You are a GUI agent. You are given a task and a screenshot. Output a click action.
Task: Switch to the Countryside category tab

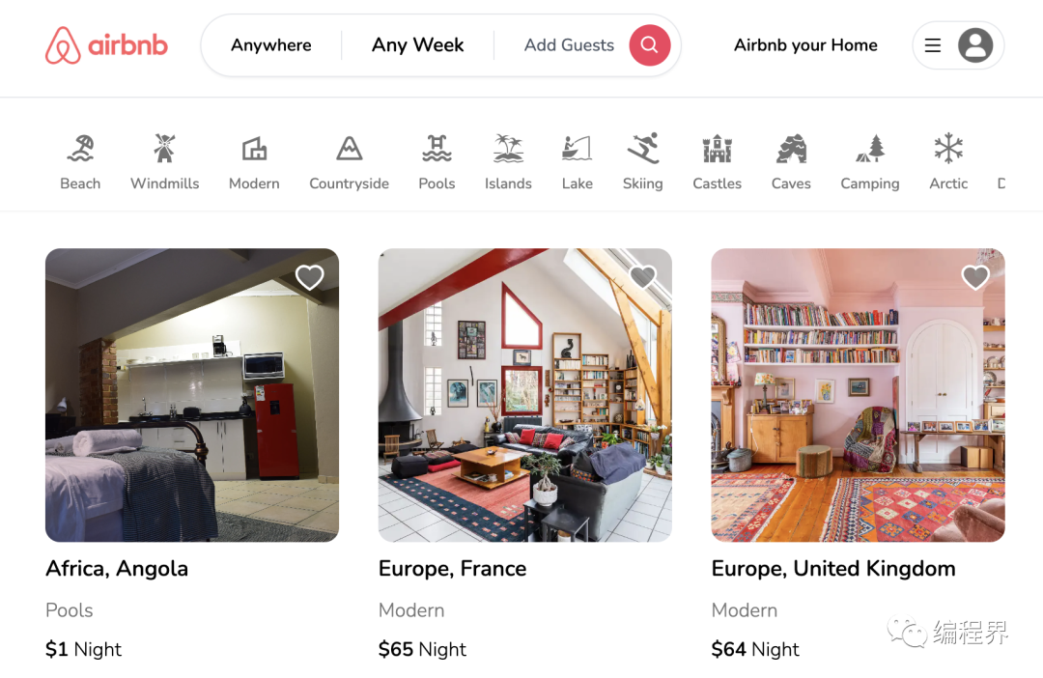349,163
